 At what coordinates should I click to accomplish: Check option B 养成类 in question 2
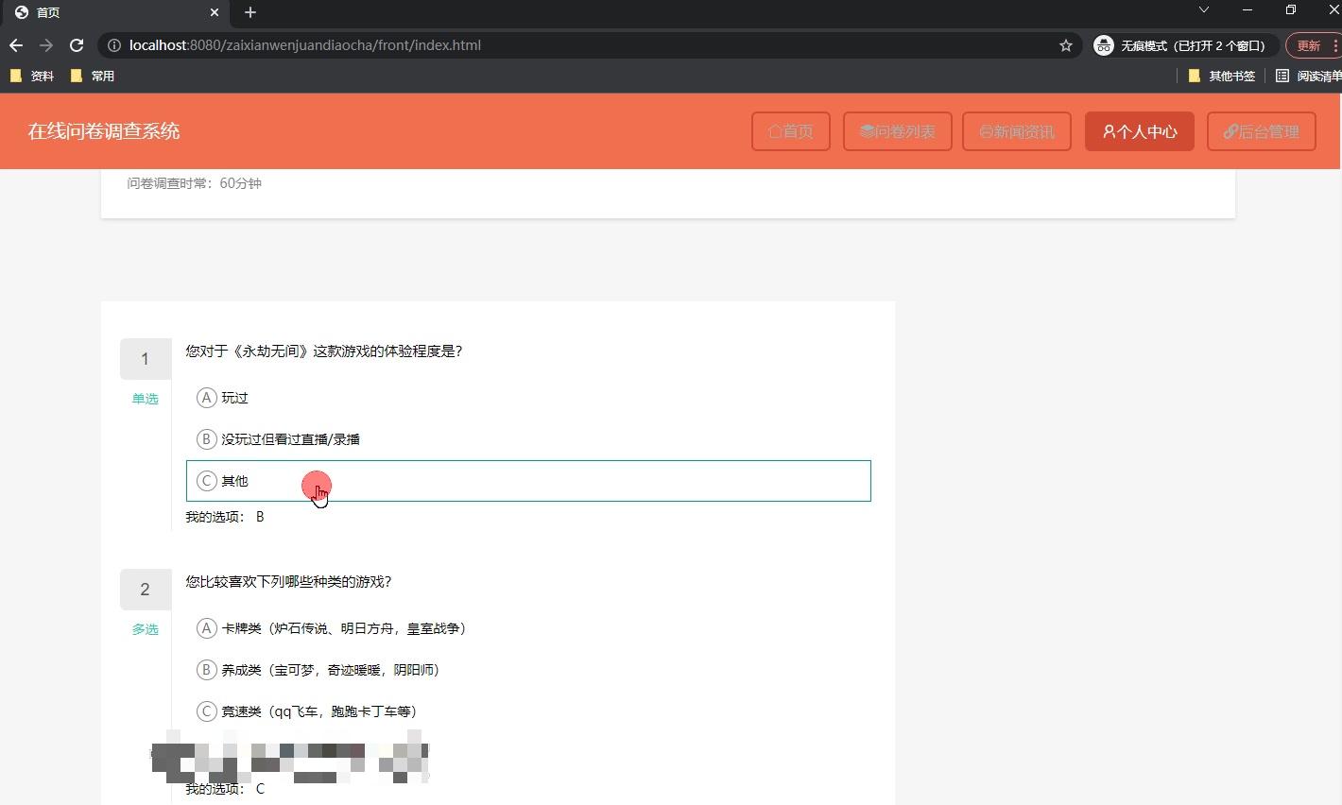pyautogui.click(x=528, y=670)
